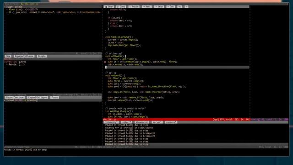Image resolution: width=293 pixels, height=165 pixels.
Task: Click the highlighted current cursor line in code
Action: (x=177, y=67)
